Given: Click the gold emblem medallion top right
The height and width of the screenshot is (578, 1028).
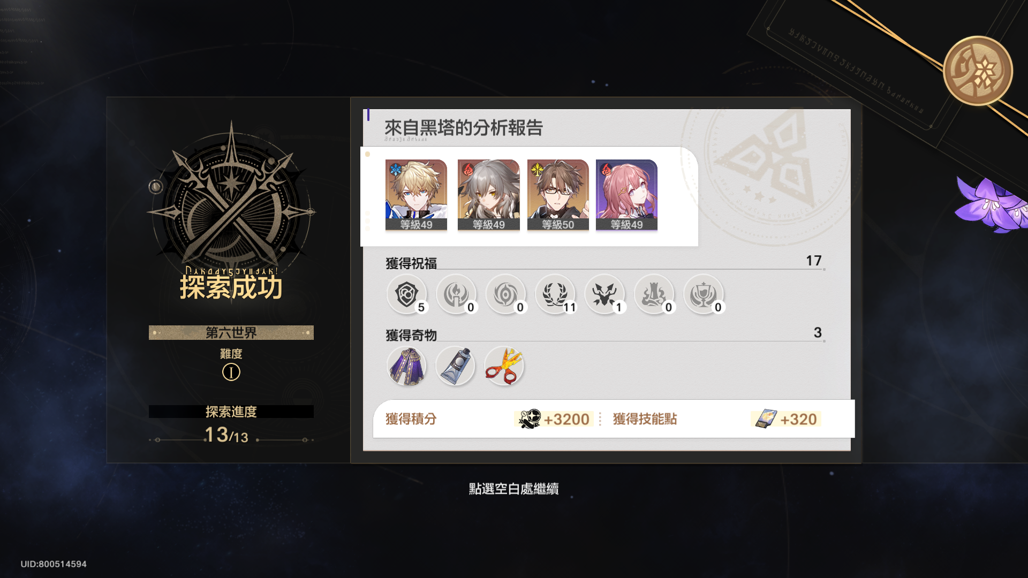Looking at the screenshot, I should (978, 71).
